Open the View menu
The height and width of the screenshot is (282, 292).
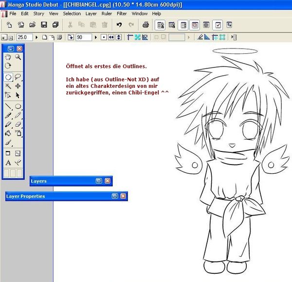54,14
